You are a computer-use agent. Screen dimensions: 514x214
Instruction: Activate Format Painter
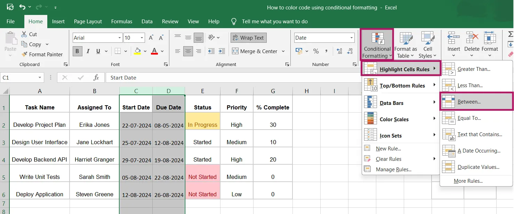tap(42, 54)
